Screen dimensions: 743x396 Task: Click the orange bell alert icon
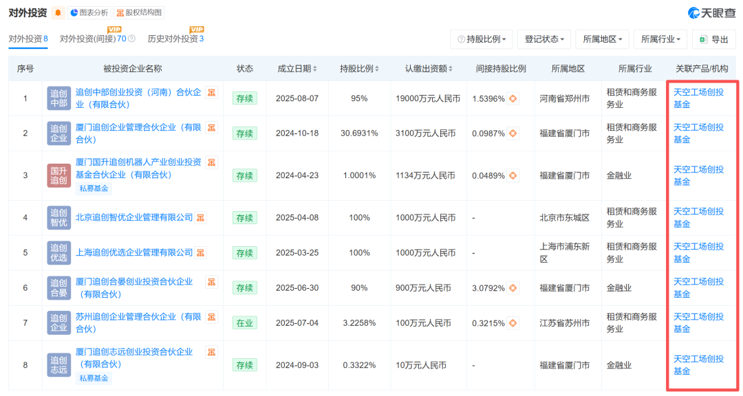point(58,13)
